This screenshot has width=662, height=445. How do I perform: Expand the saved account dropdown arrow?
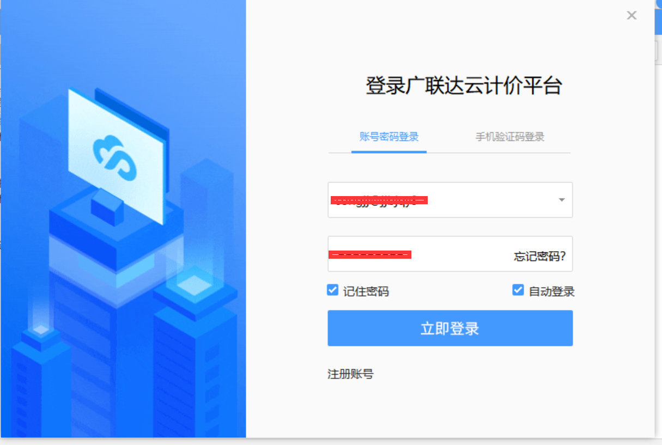561,200
